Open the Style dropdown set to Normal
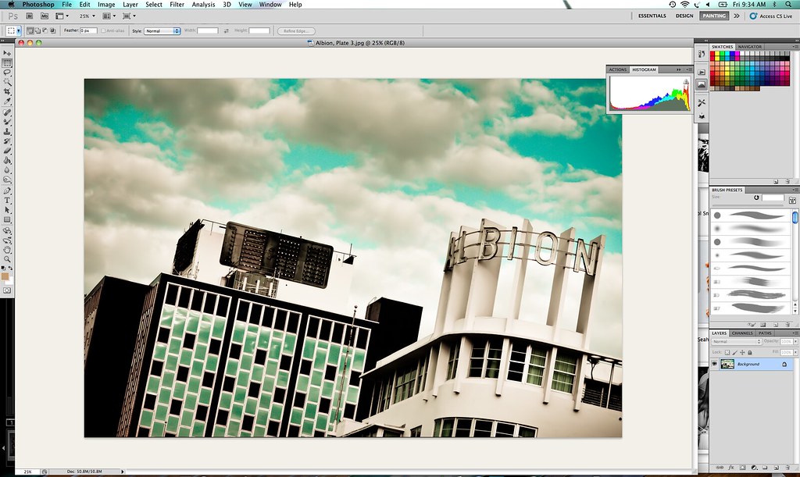This screenshot has height=477, width=800. (x=162, y=30)
